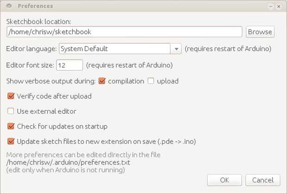The height and width of the screenshot is (194, 287).
Task: Enable Use external editor option
Action: (x=11, y=111)
